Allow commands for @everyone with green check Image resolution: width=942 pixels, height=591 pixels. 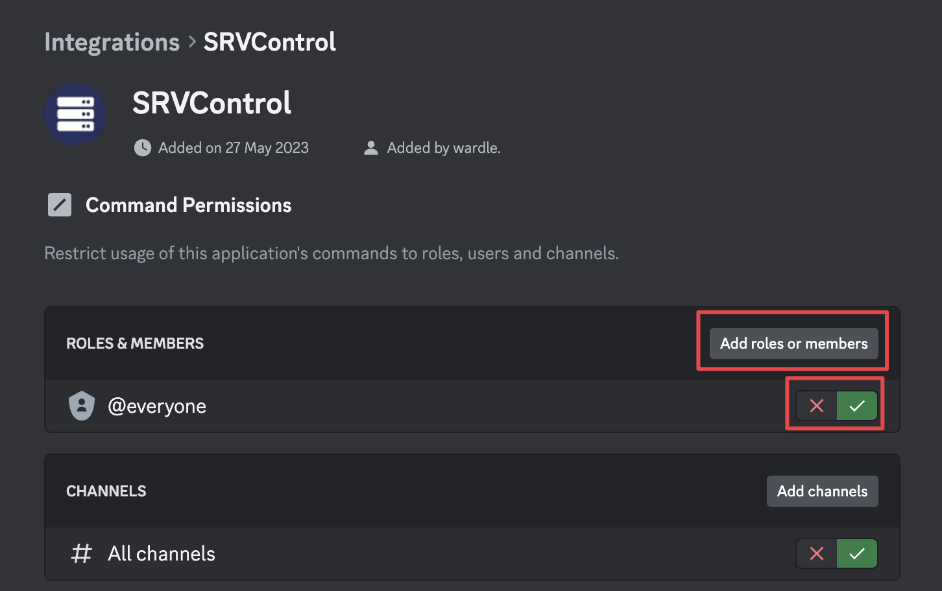pyautogui.click(x=857, y=406)
